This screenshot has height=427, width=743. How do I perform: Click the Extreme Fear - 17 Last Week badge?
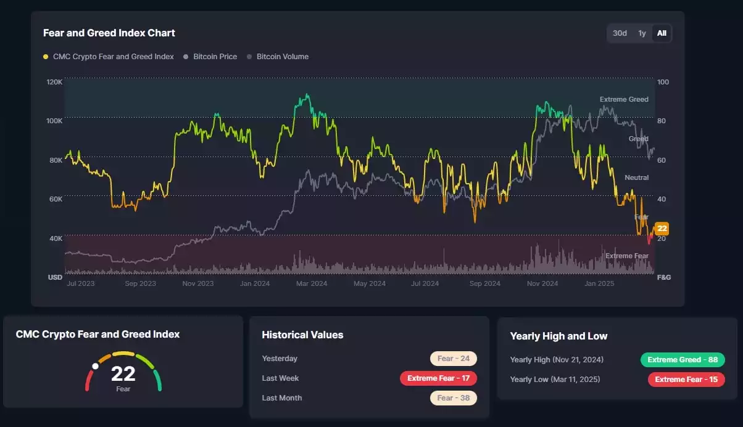(x=438, y=378)
